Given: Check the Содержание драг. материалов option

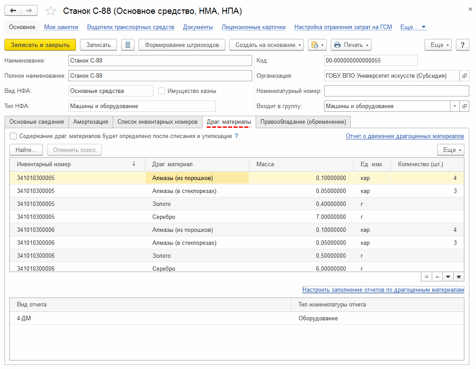Looking at the screenshot, I should [13, 136].
